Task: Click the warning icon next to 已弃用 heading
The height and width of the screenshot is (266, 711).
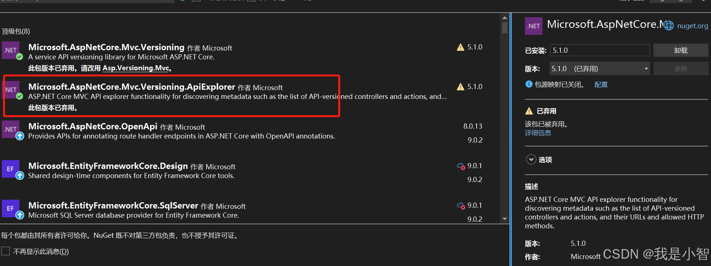Action: (529, 111)
